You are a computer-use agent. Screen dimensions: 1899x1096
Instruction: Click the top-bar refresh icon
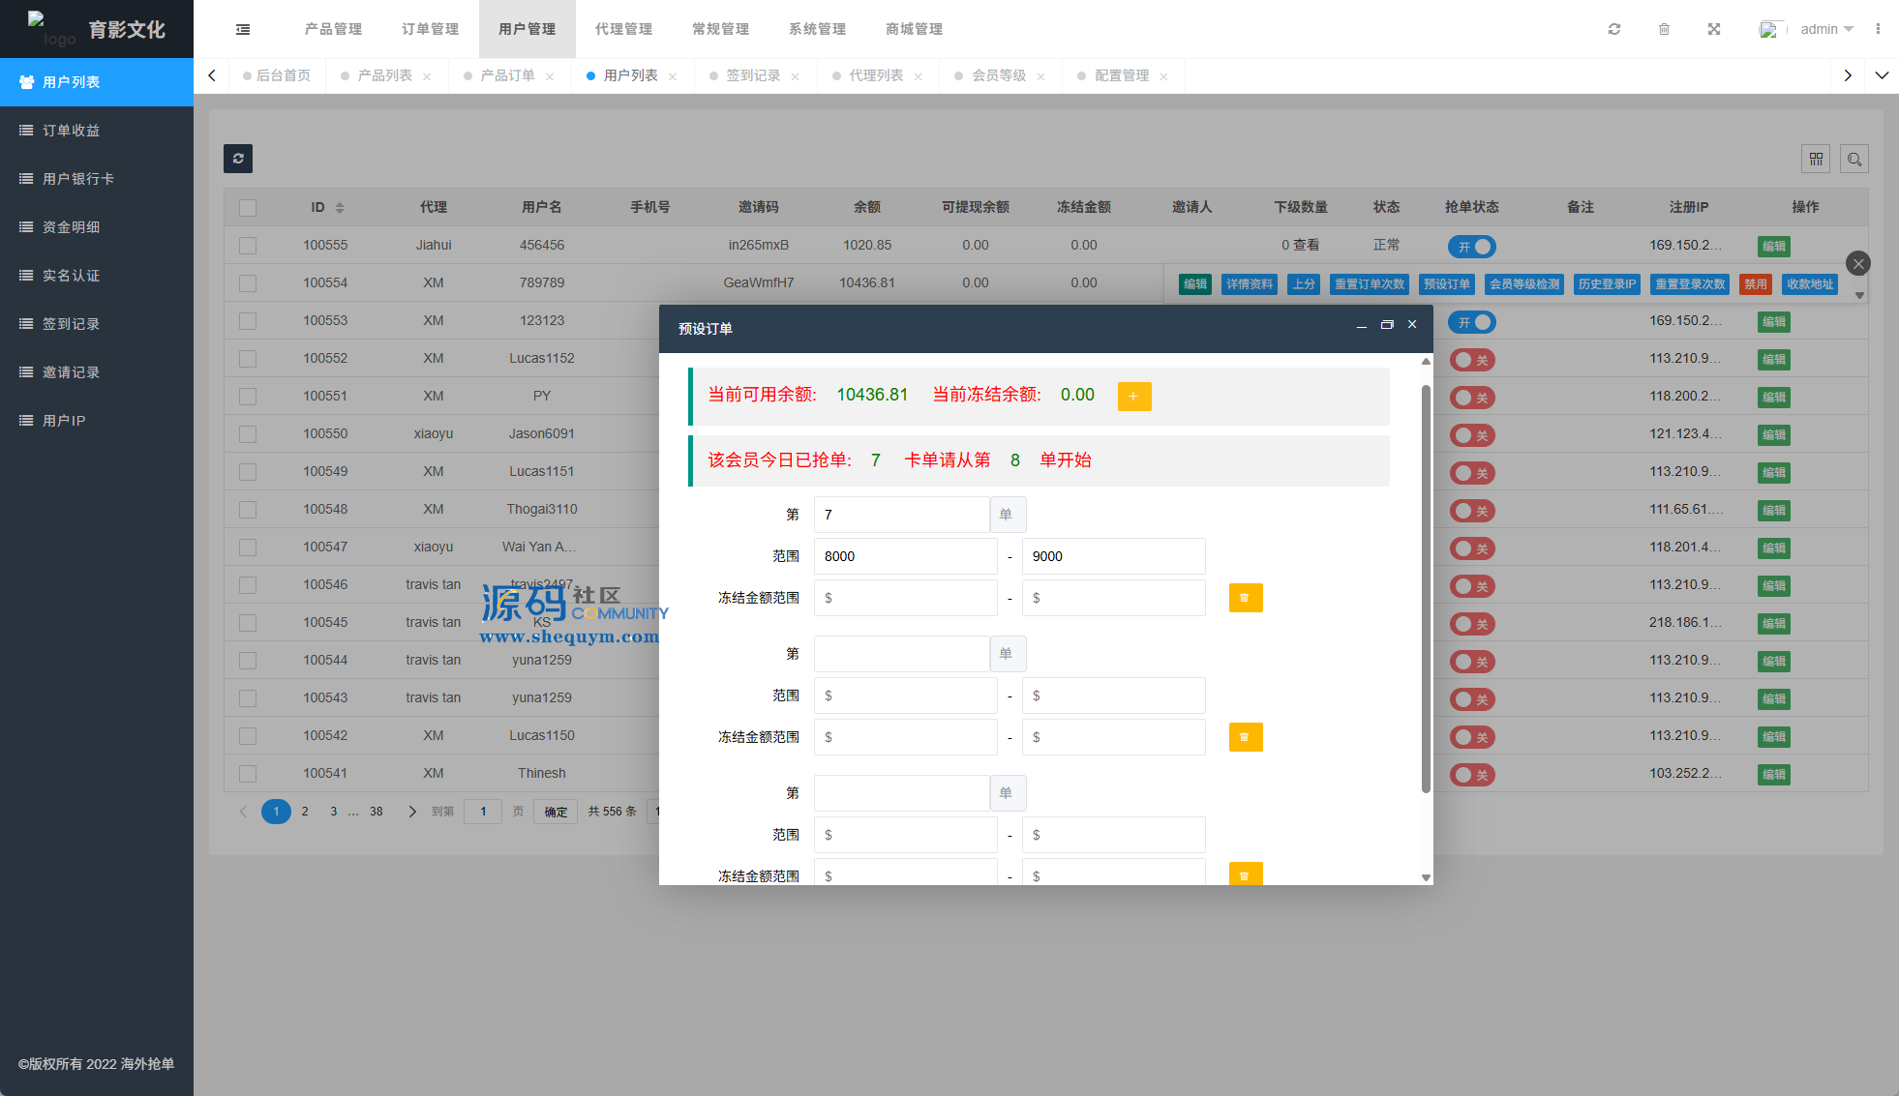coord(1614,29)
